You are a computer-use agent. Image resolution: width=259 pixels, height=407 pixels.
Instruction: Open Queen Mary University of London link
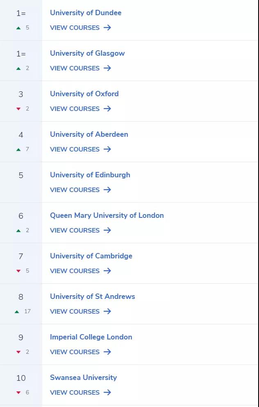click(107, 215)
